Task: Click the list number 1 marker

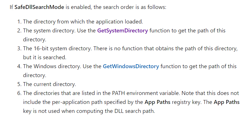Action: [x=19, y=22]
